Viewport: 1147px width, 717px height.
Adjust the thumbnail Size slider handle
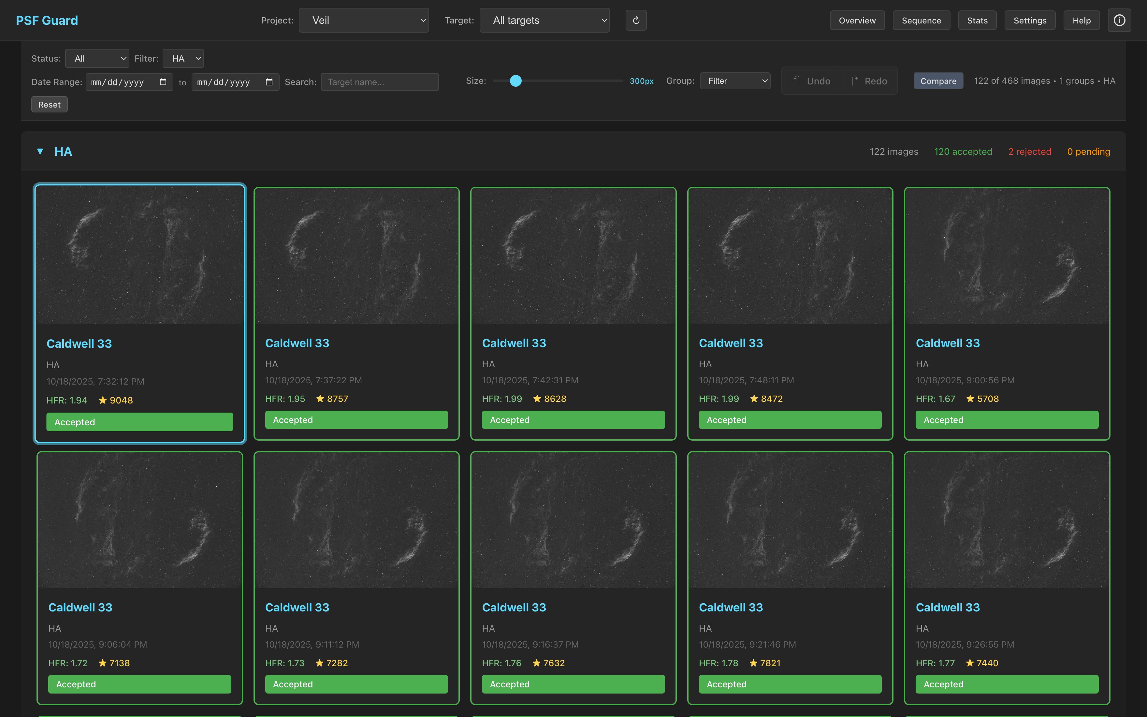click(516, 81)
